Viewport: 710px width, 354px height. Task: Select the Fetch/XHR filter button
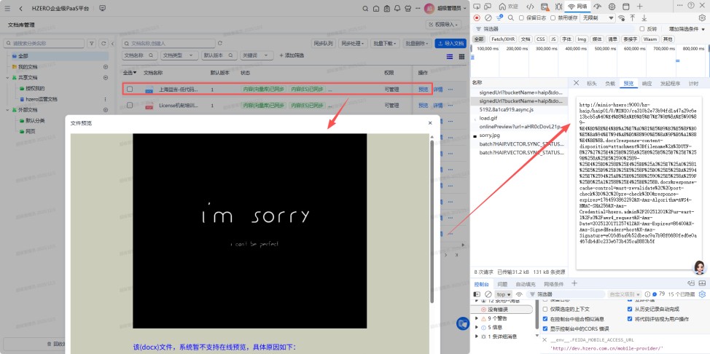coord(501,39)
